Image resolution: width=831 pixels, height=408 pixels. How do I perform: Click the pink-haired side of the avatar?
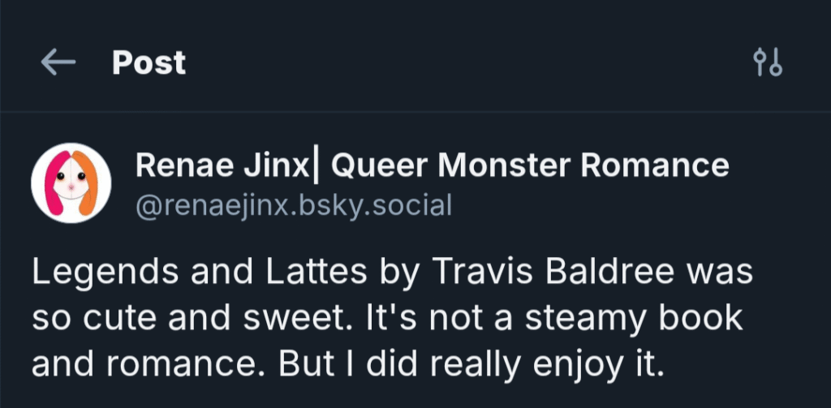point(55,186)
